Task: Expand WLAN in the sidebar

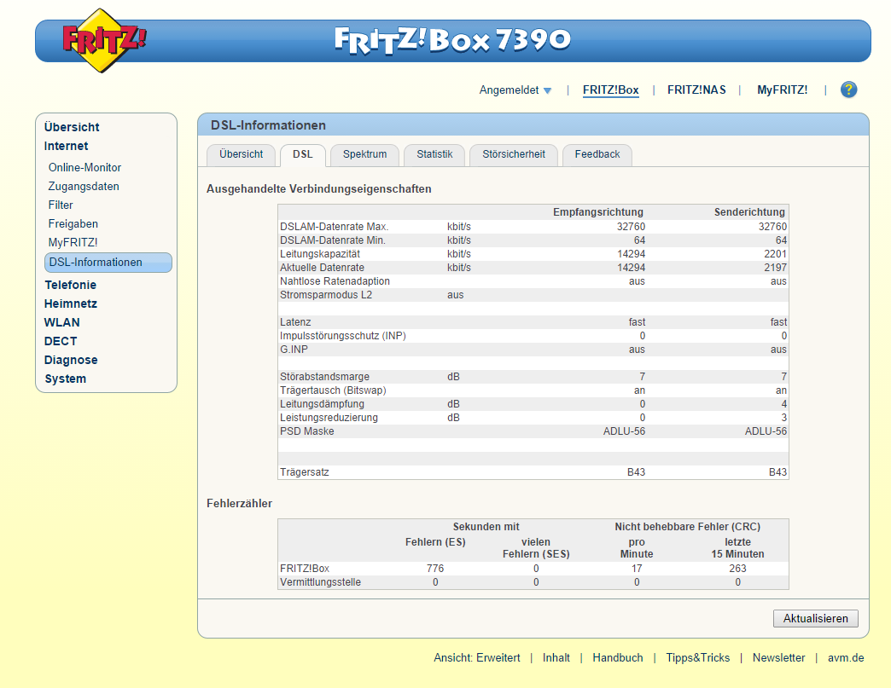Action: tap(62, 322)
